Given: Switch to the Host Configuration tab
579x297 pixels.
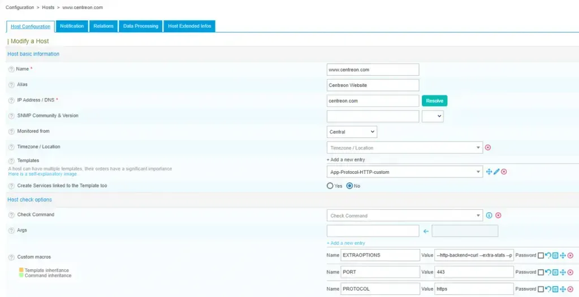Looking at the screenshot, I should click(31, 27).
